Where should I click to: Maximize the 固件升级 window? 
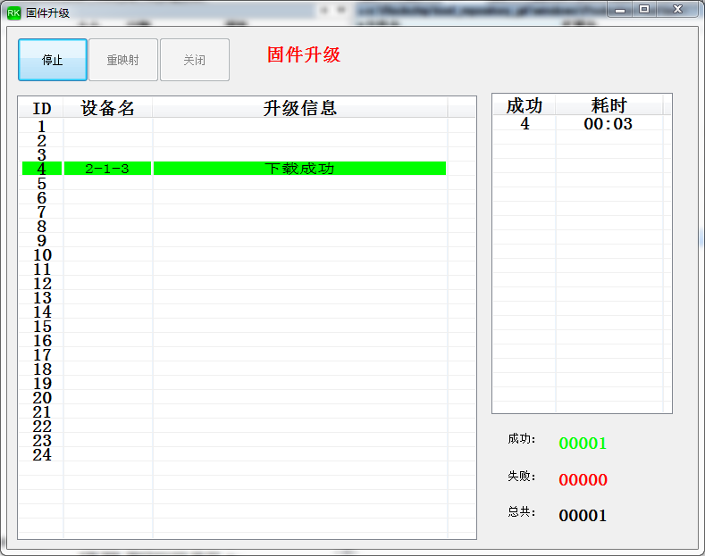(x=644, y=9)
